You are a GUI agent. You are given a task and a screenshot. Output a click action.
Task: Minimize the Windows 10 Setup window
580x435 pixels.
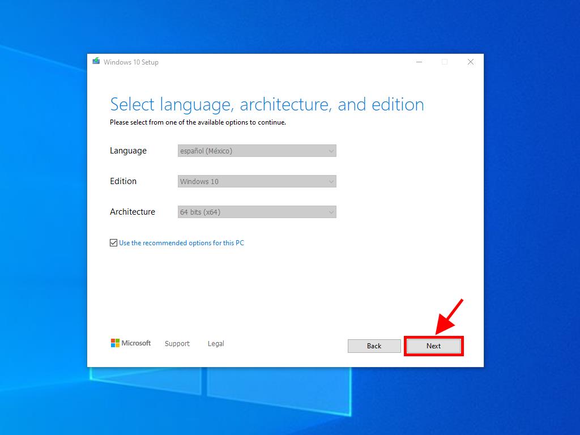(419, 62)
